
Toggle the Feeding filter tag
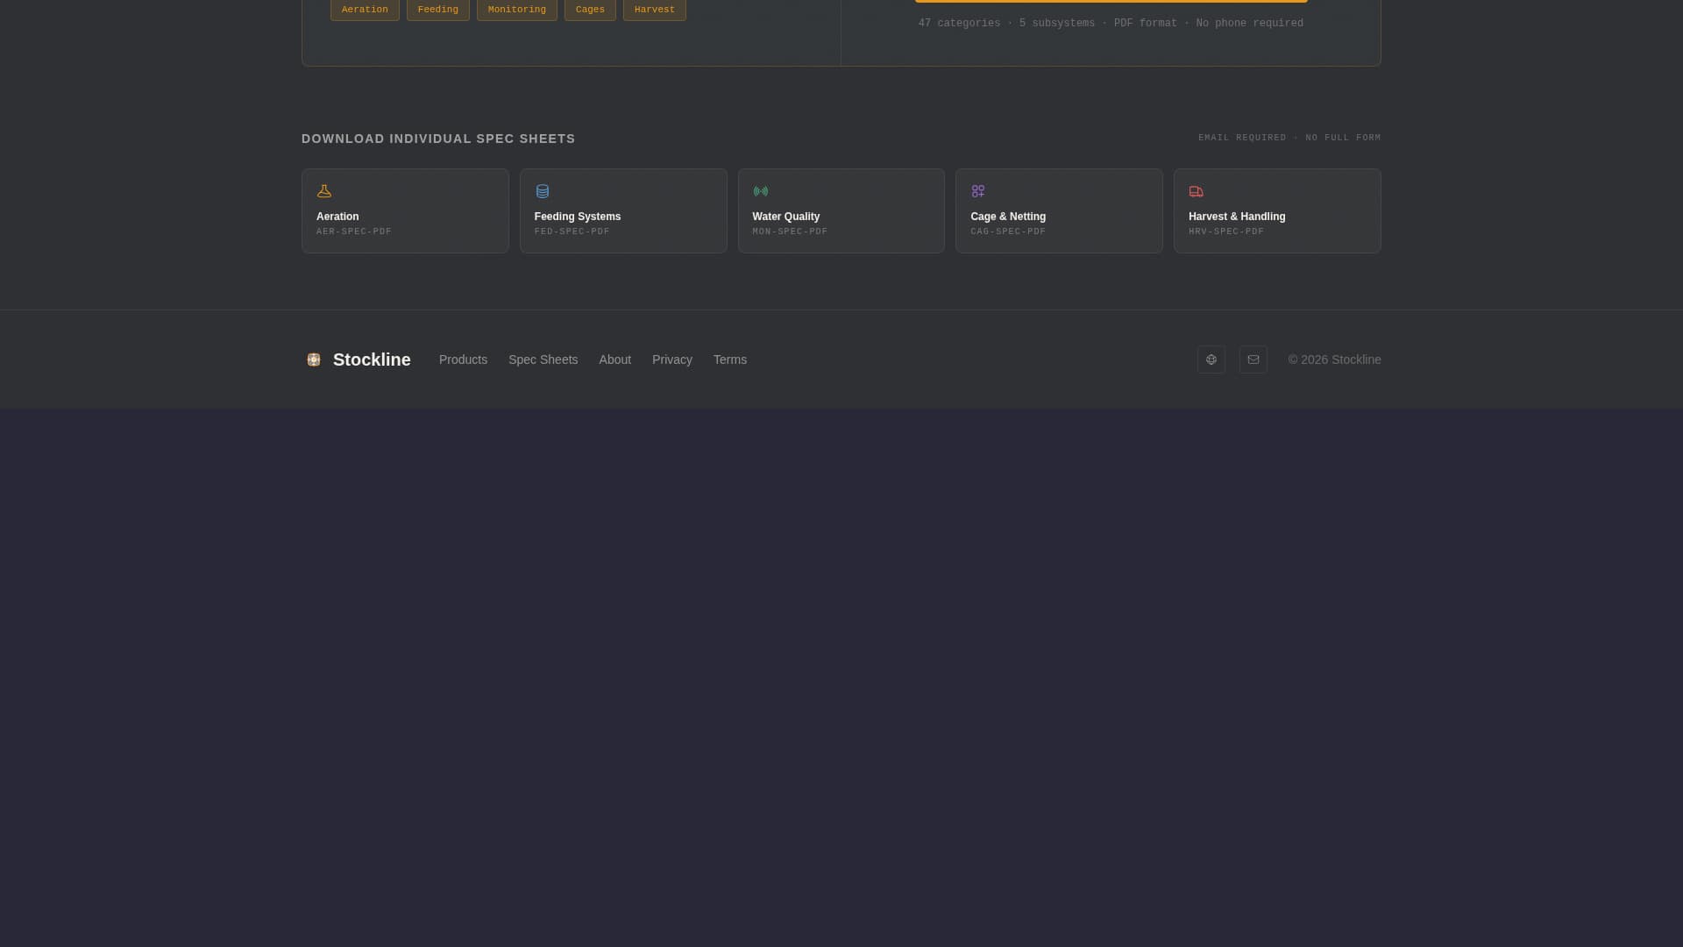tap(437, 9)
